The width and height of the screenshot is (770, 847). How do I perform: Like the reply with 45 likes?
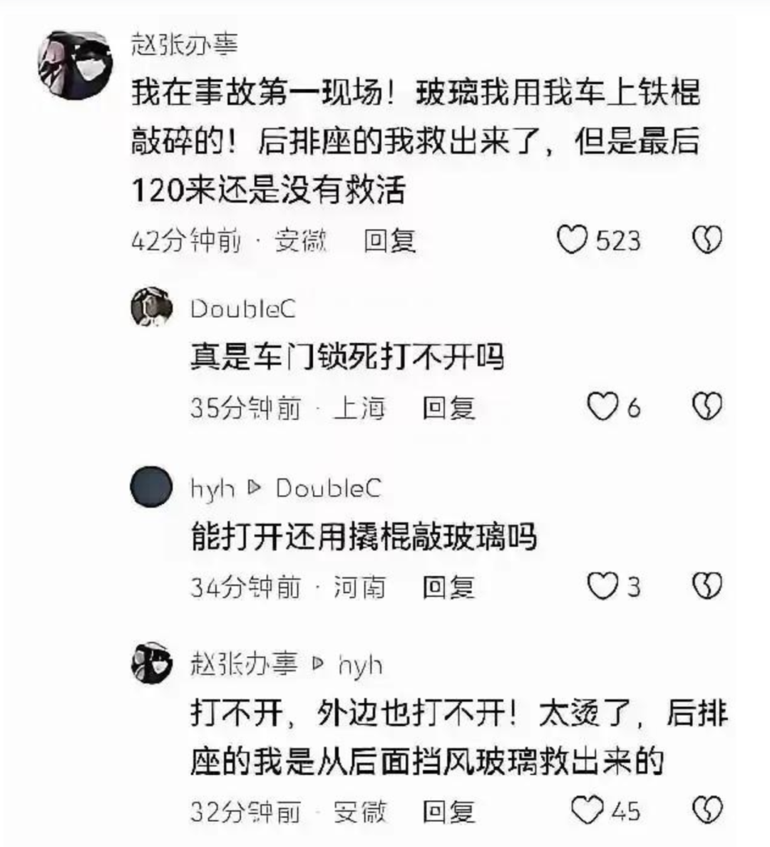587,810
